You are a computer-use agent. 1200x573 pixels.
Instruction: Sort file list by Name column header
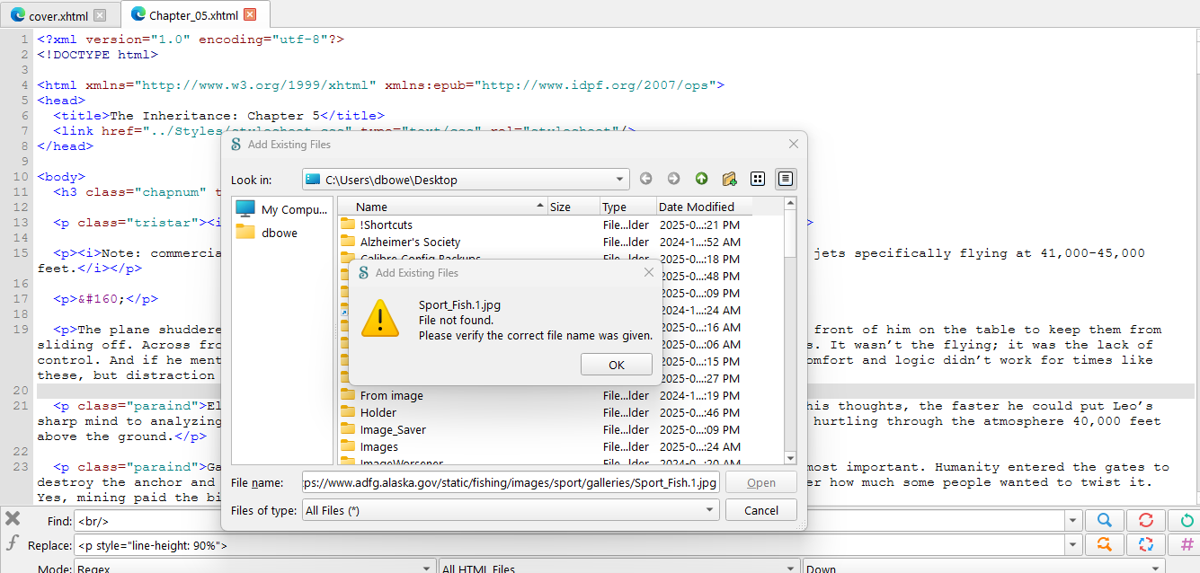point(443,207)
